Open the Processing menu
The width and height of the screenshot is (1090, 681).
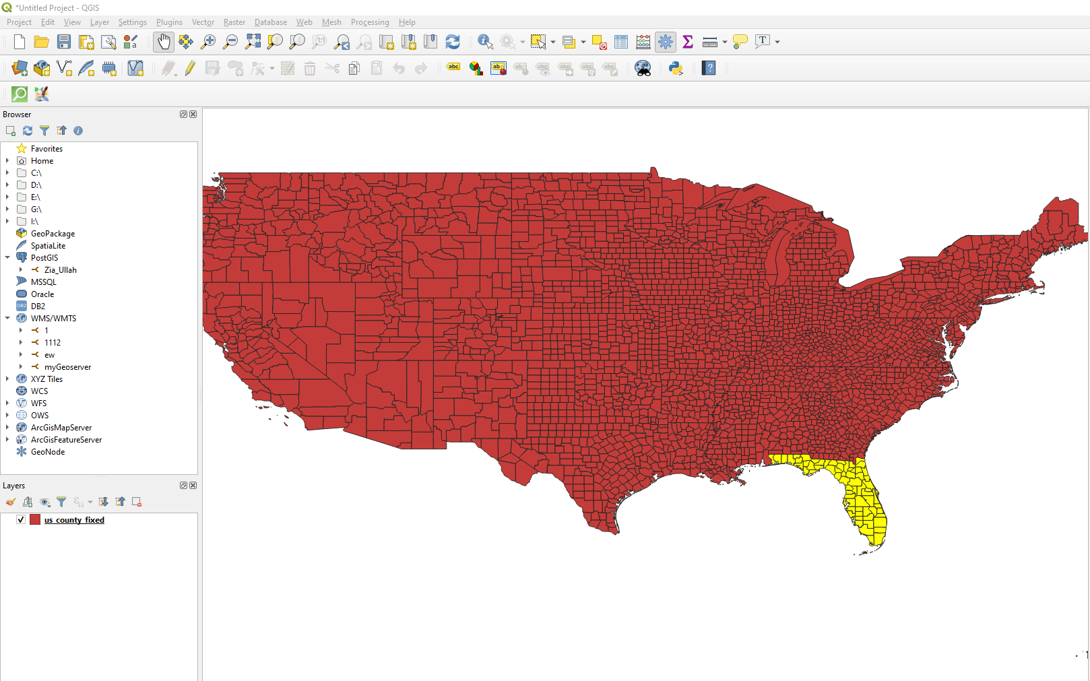click(x=370, y=22)
